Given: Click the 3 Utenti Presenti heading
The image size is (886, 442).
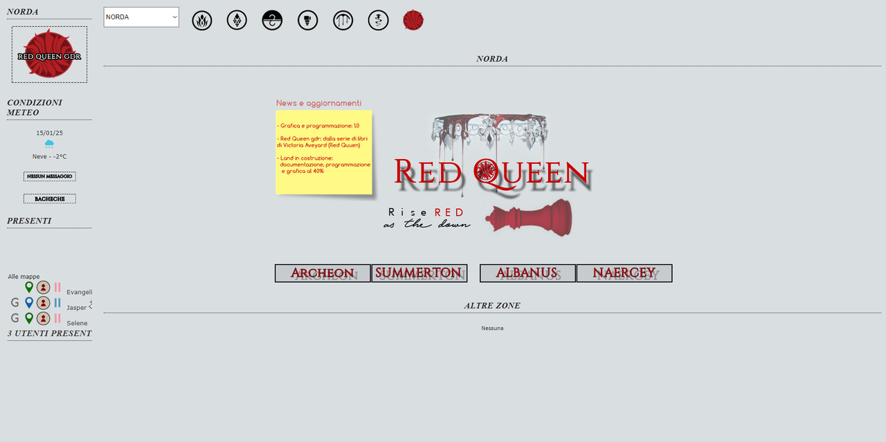Looking at the screenshot, I should click(x=49, y=333).
